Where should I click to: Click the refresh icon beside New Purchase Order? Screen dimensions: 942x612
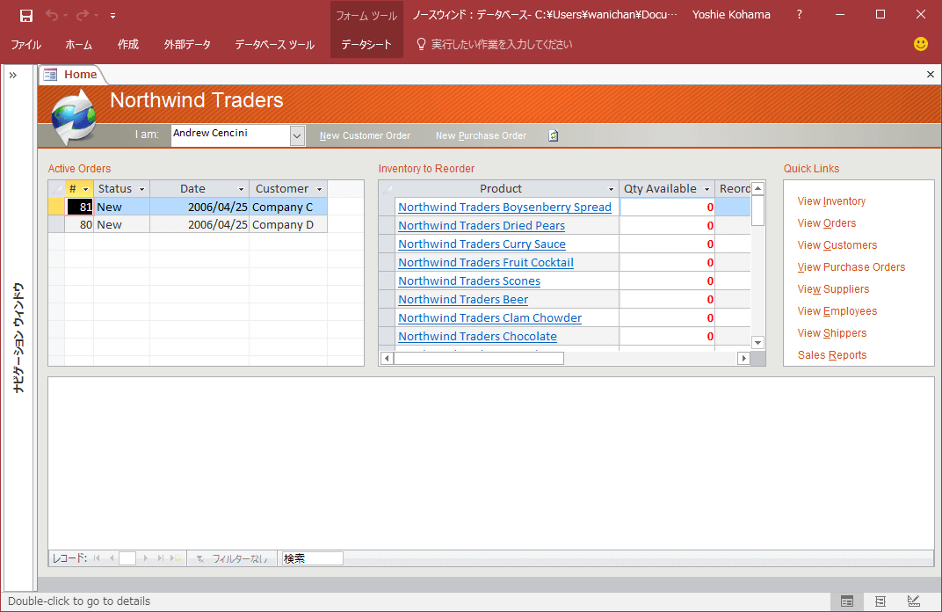click(554, 136)
